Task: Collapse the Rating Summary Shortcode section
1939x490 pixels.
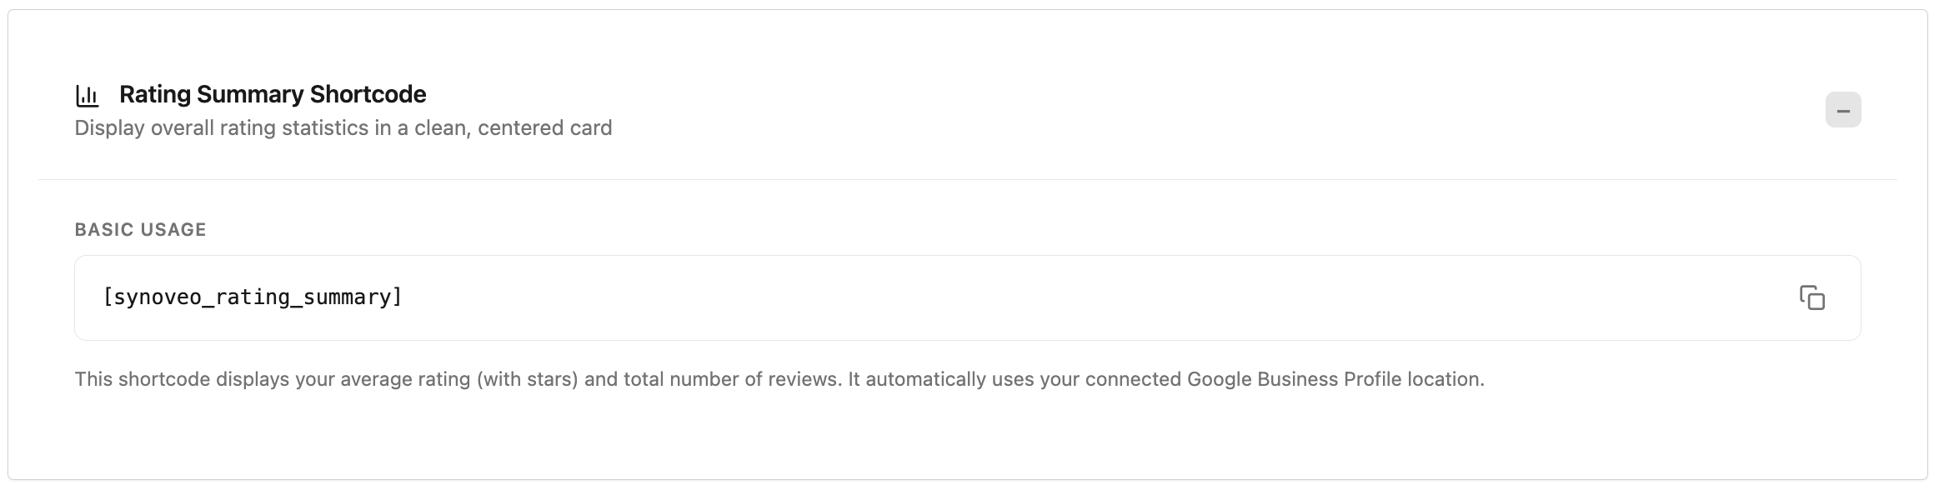Action: click(1842, 110)
